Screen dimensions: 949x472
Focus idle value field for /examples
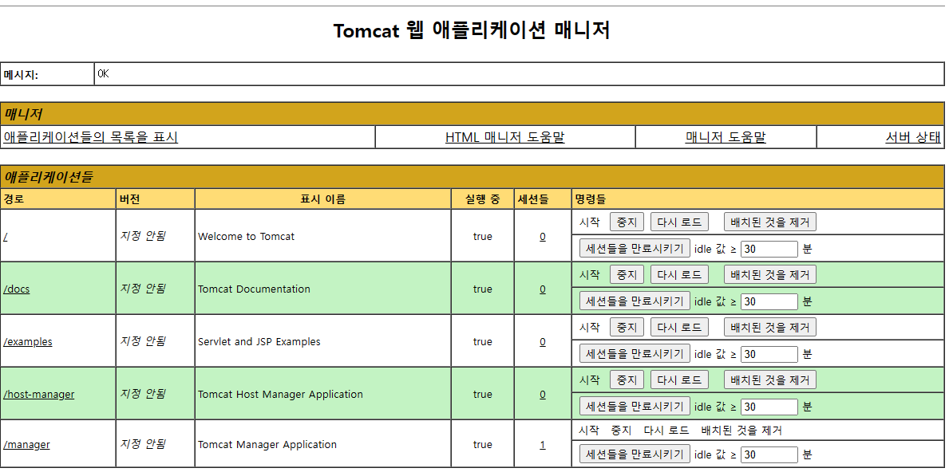[x=769, y=354]
